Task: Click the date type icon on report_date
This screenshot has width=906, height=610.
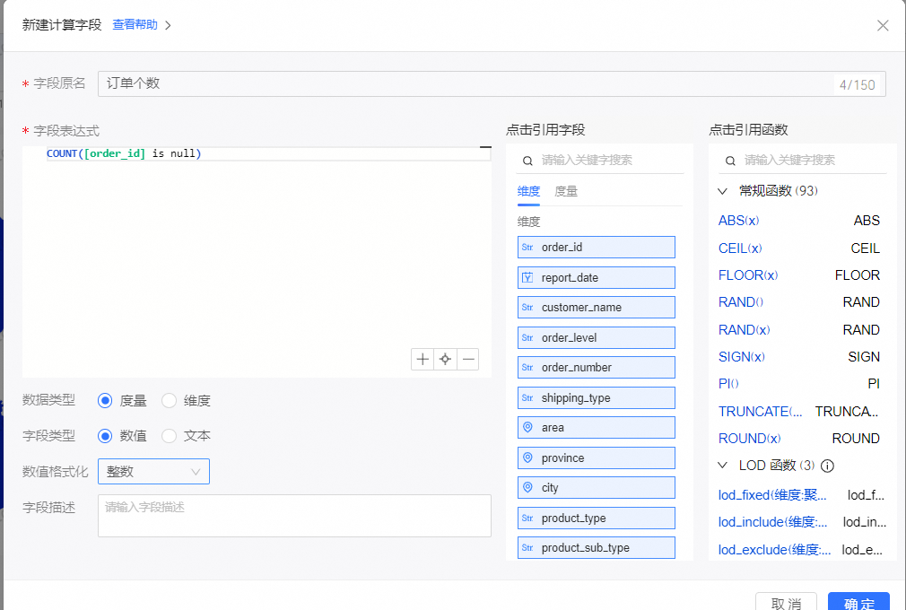Action: pos(527,277)
